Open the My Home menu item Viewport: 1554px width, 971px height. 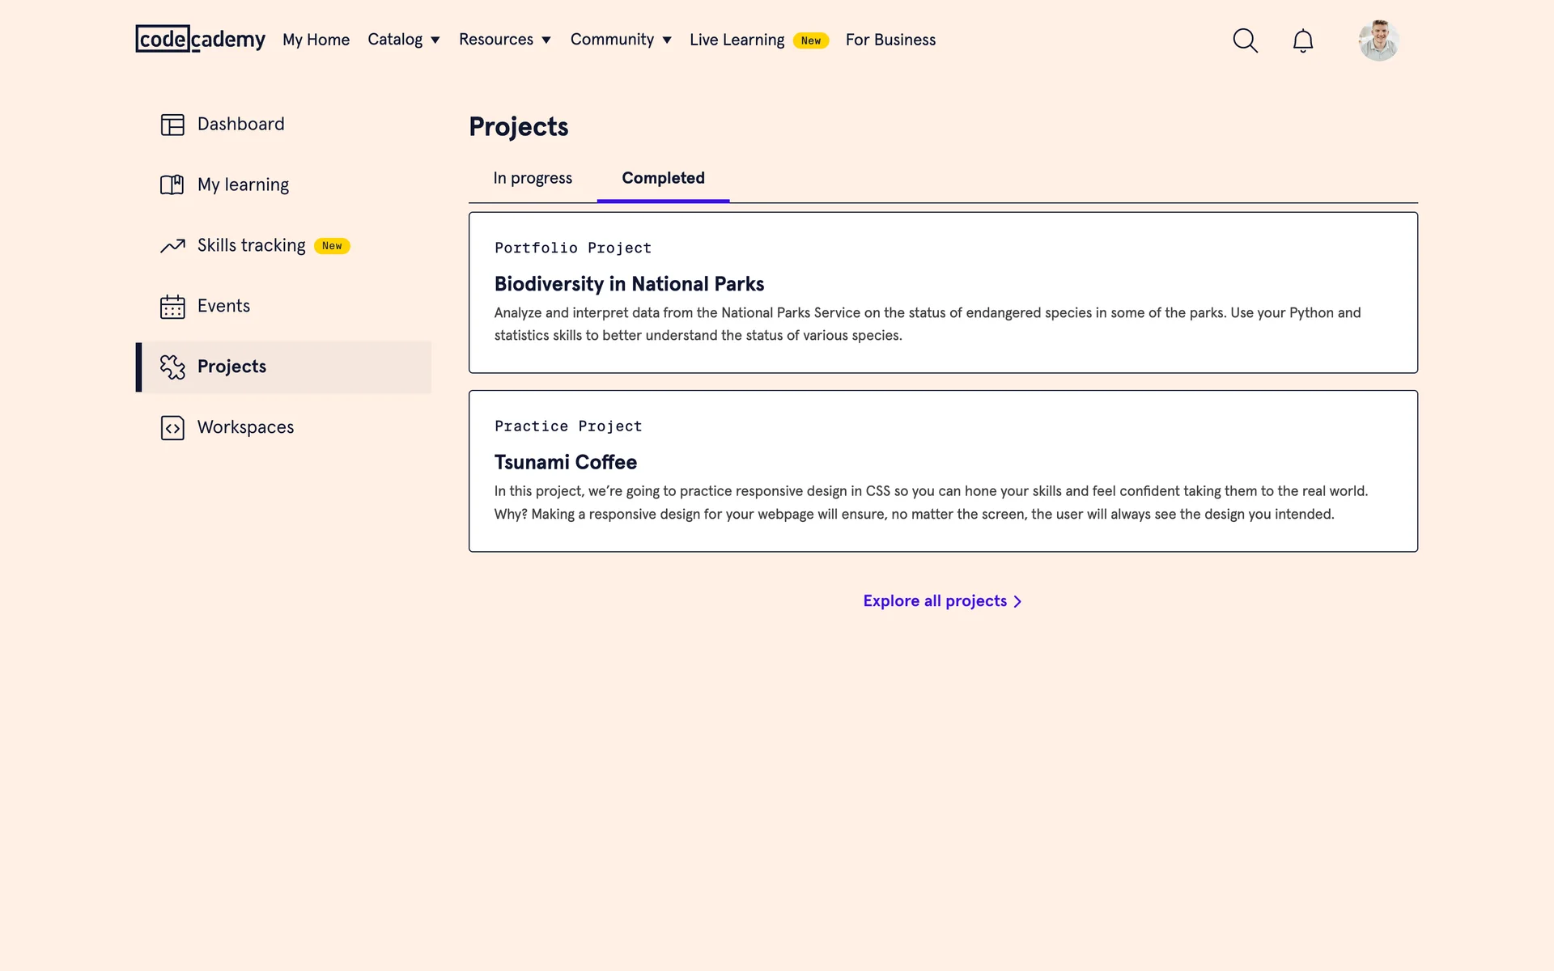(x=316, y=40)
